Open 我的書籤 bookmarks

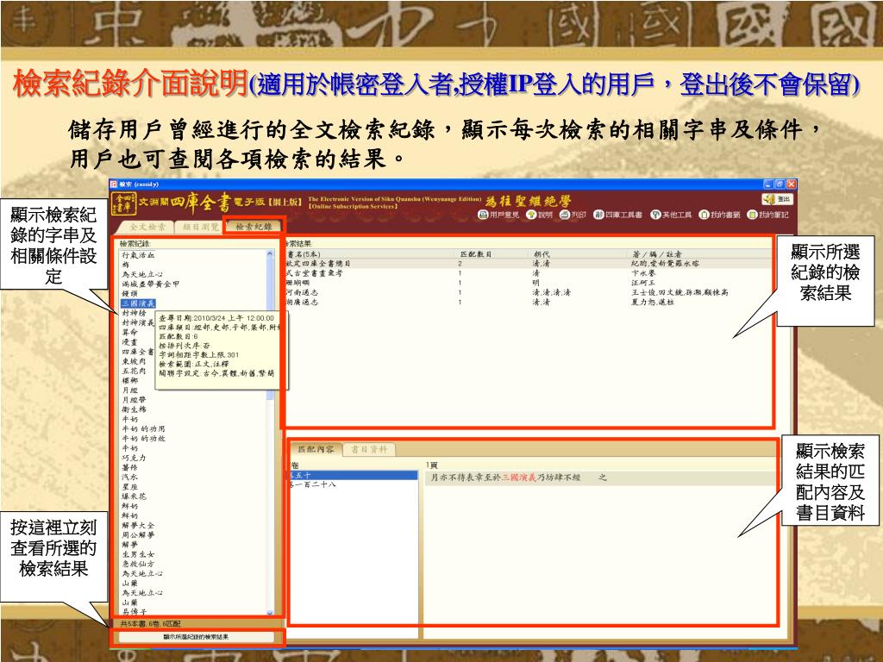click(x=720, y=215)
